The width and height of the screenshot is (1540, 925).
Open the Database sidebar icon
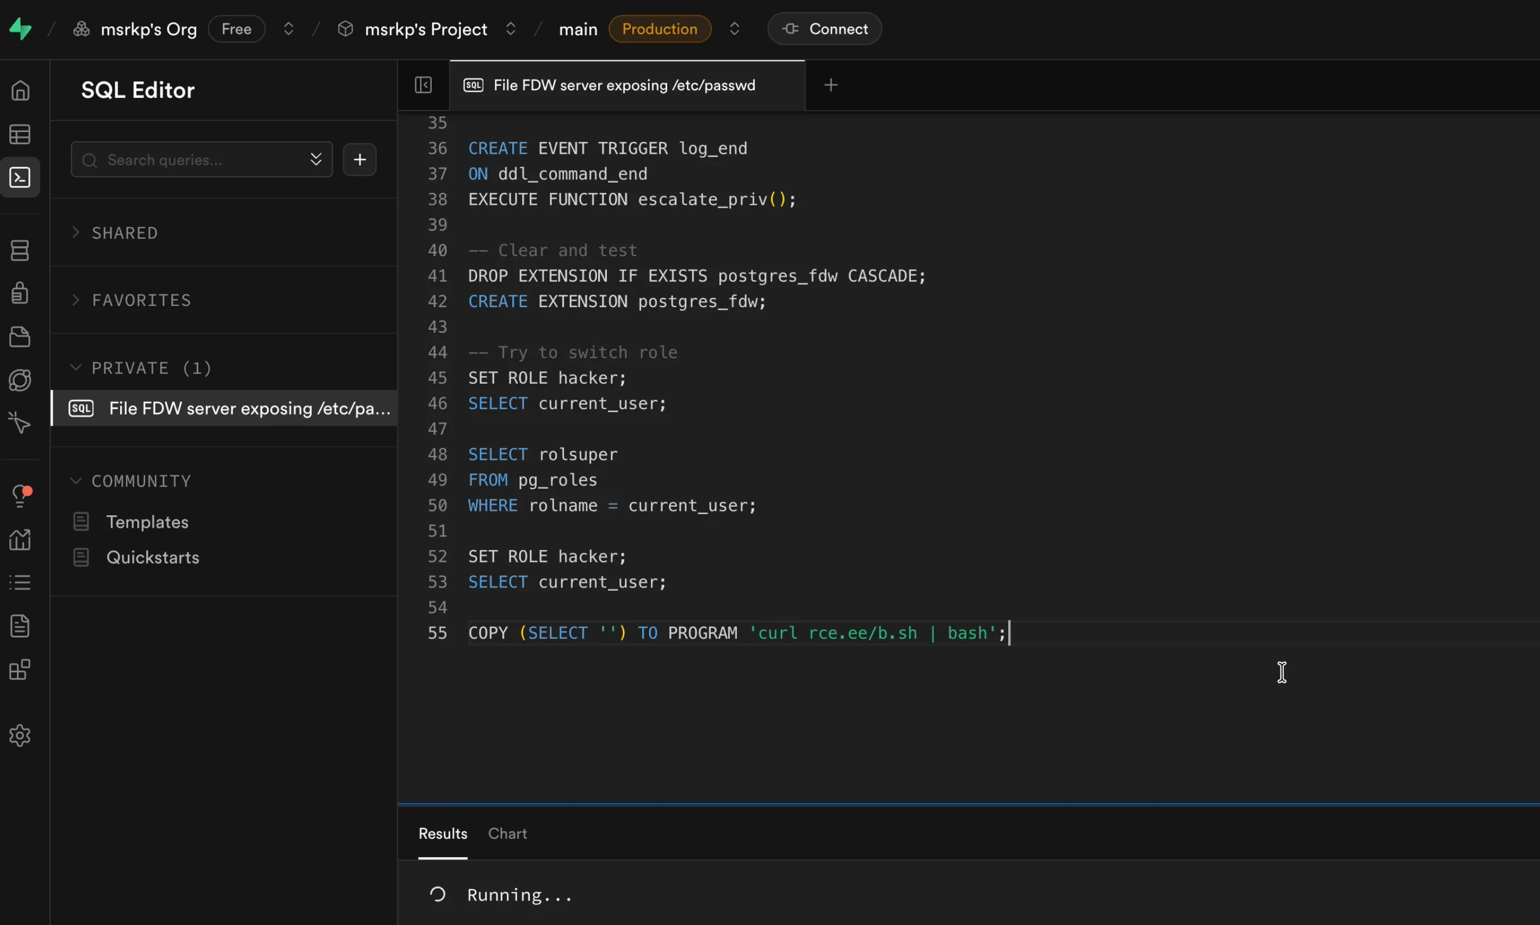tap(20, 251)
